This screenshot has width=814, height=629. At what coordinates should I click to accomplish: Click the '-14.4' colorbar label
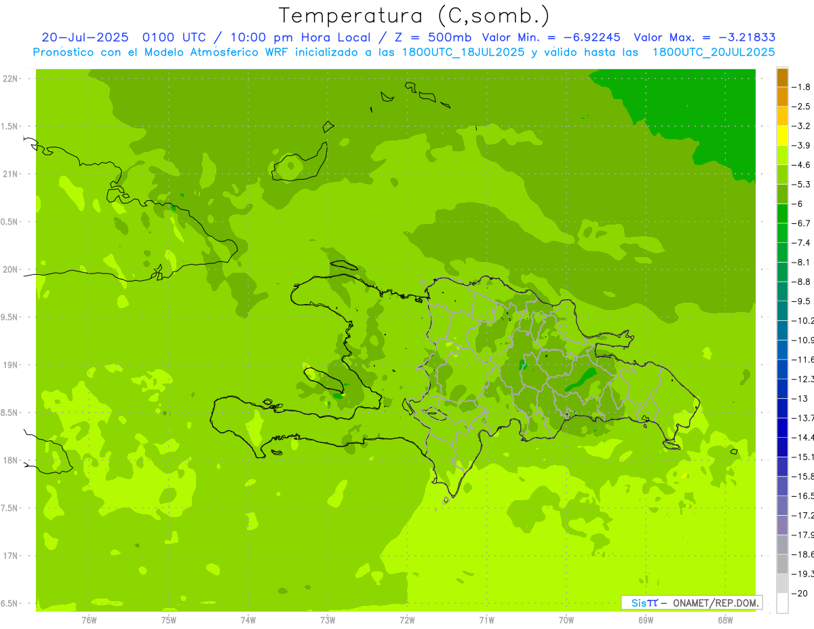click(x=803, y=437)
